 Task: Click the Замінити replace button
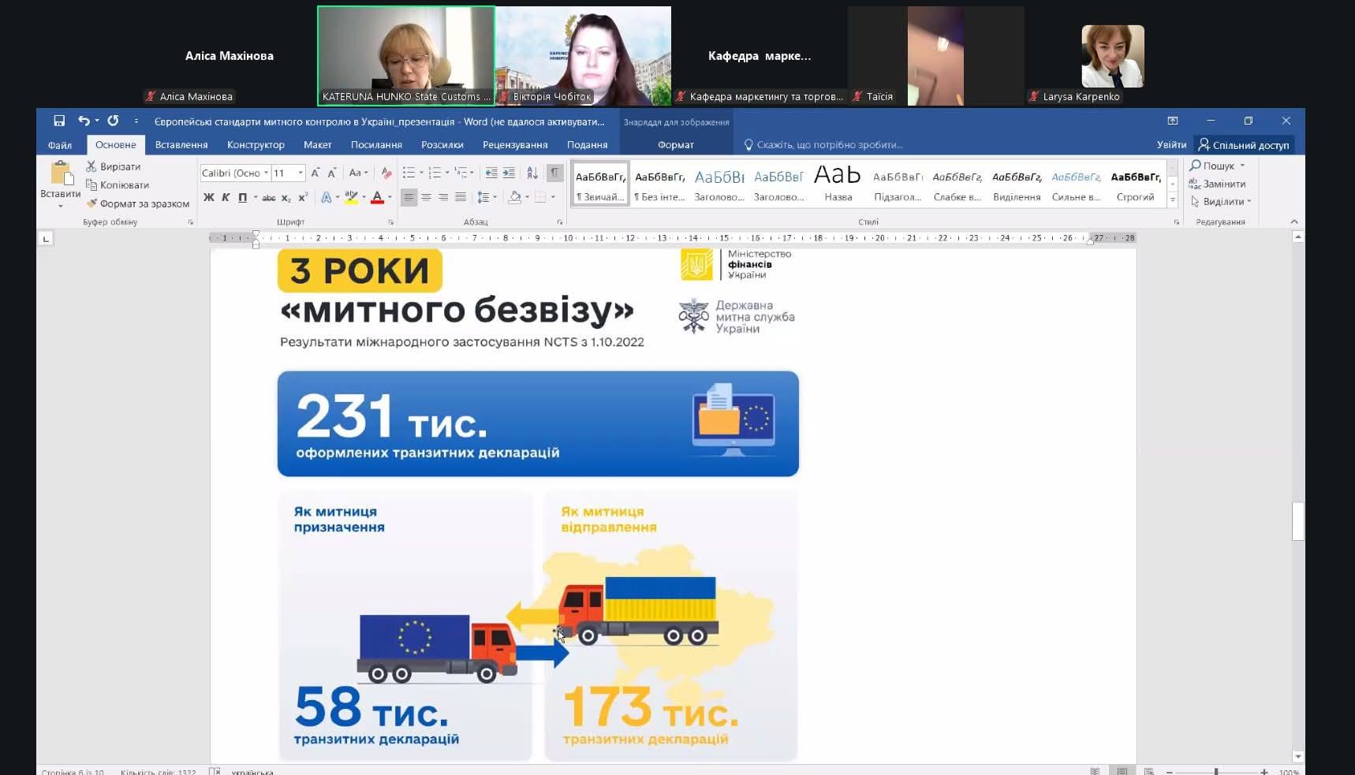(1218, 184)
